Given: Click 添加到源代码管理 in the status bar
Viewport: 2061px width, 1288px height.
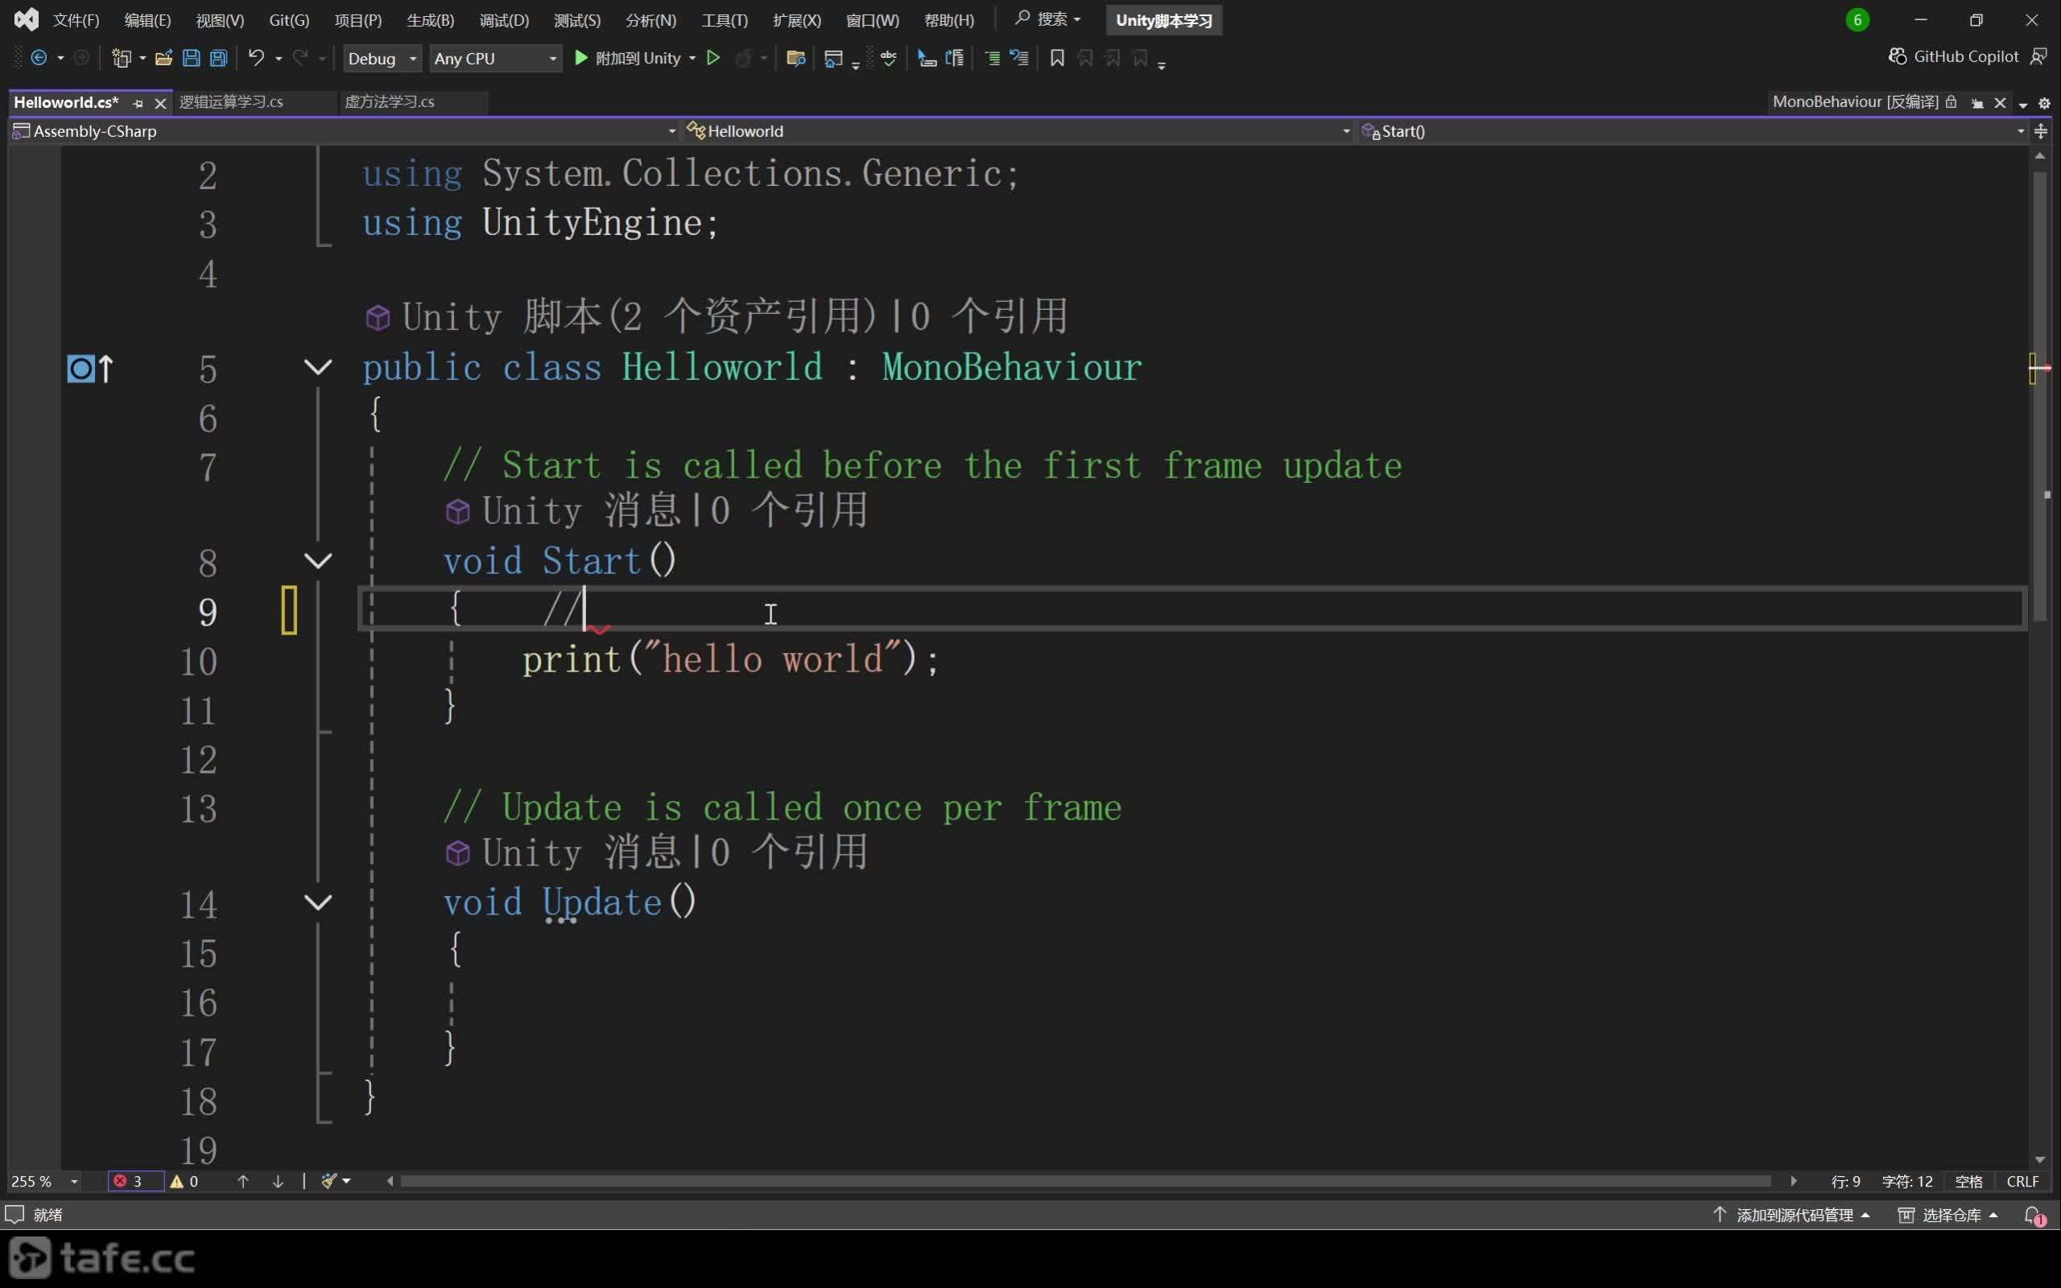Looking at the screenshot, I should pyautogui.click(x=1790, y=1215).
